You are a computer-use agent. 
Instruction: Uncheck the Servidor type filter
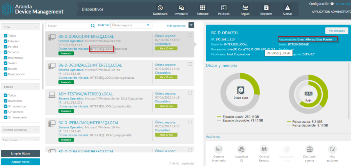pos(6,52)
